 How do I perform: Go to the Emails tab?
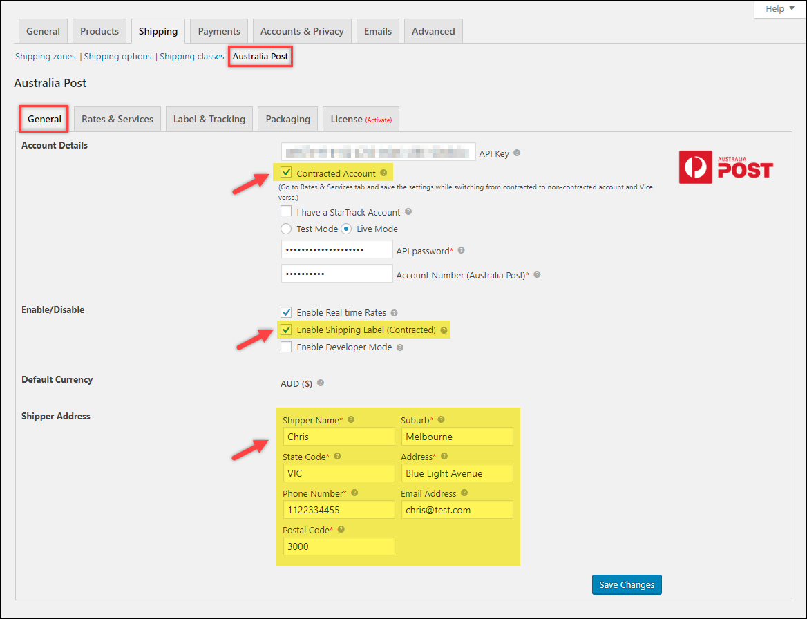coord(377,30)
